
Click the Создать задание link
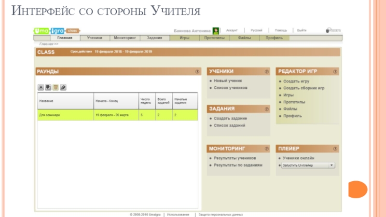pyautogui.click(x=230, y=118)
